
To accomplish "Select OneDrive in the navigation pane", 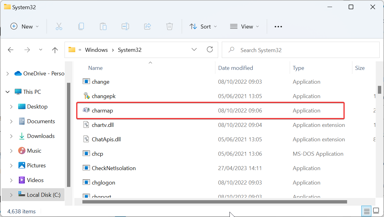I will tap(39, 74).
